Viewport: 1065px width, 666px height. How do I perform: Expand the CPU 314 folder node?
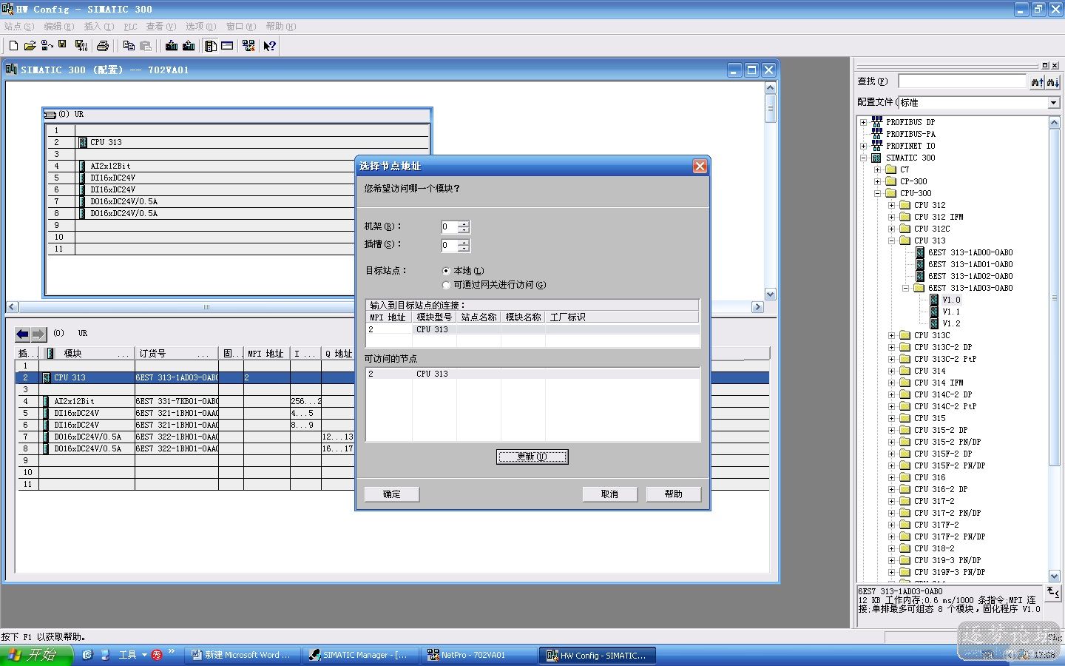[891, 371]
